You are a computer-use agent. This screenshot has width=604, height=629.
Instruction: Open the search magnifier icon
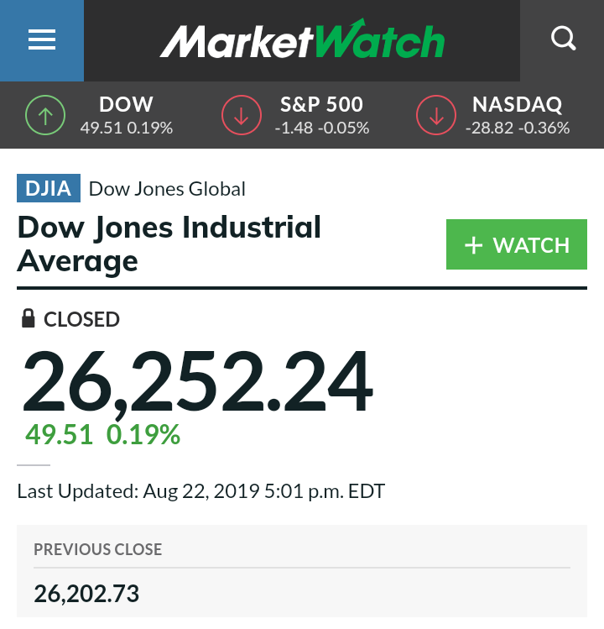(x=563, y=39)
